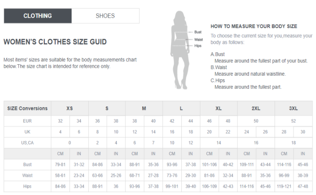316x195 pixels.
Task: Switch to the SHOES tab
Action: [105, 16]
